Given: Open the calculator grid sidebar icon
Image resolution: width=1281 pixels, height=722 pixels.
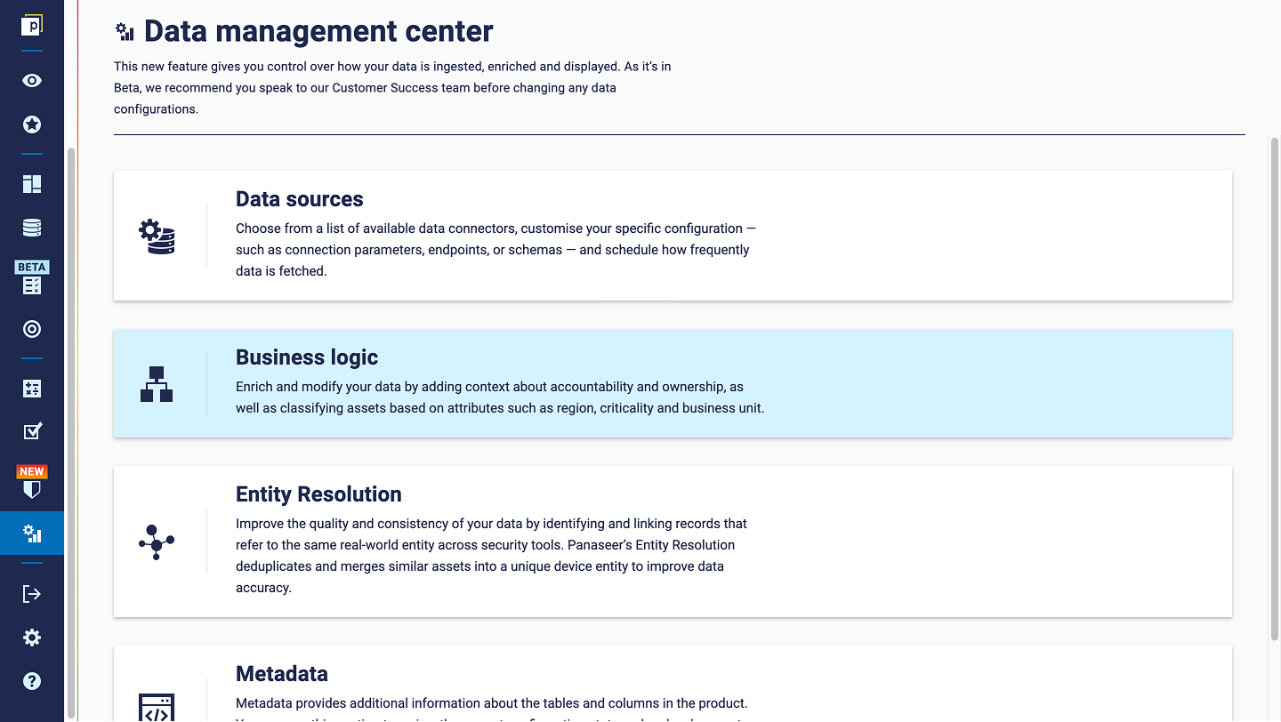Looking at the screenshot, I should (x=32, y=389).
